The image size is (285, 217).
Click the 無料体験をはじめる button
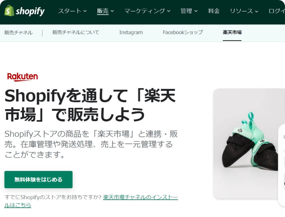pos(38,179)
